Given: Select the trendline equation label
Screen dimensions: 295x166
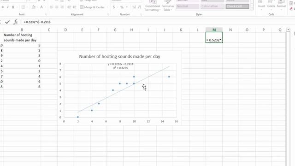Looking at the screenshot, I should tap(120, 64).
